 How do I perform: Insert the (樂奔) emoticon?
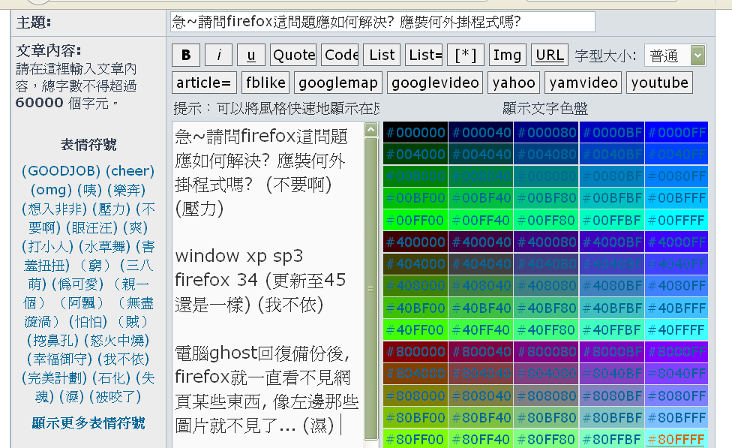(x=126, y=190)
